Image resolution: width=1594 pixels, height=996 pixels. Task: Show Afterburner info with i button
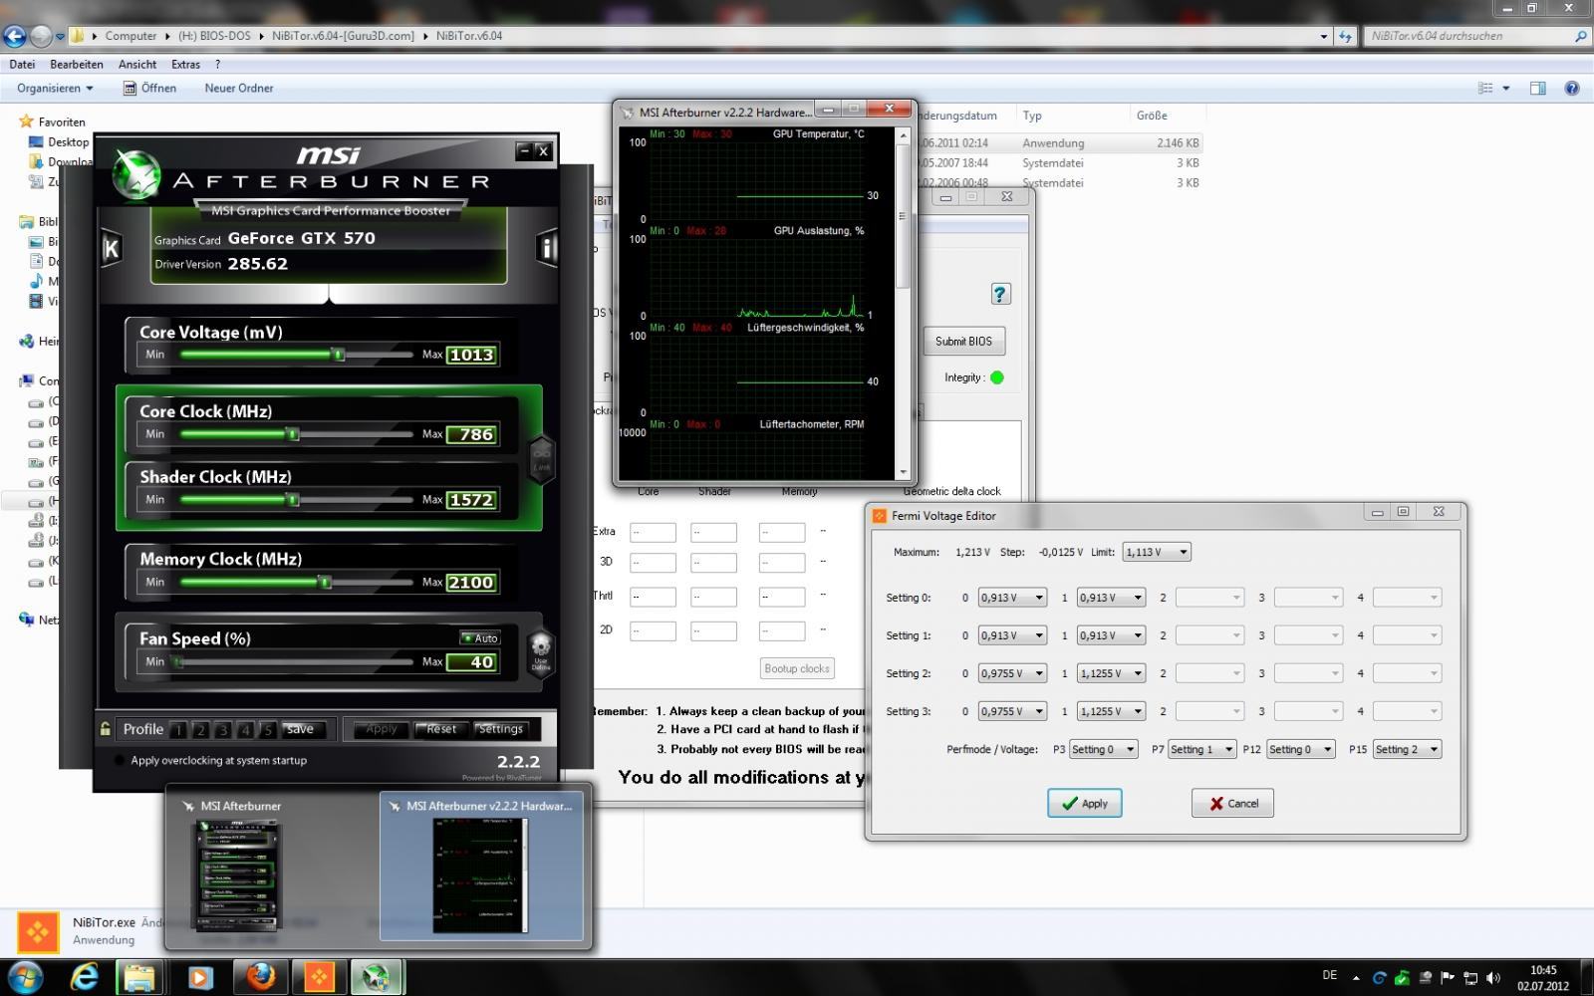click(x=546, y=248)
